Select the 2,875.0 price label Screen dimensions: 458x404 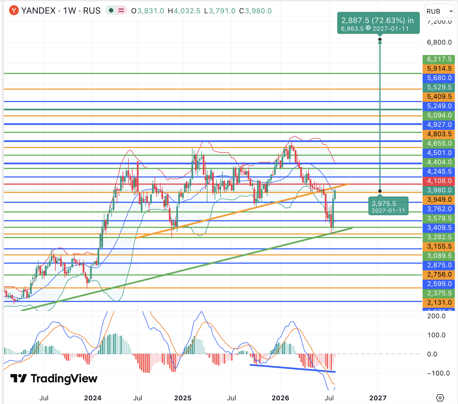point(439,265)
